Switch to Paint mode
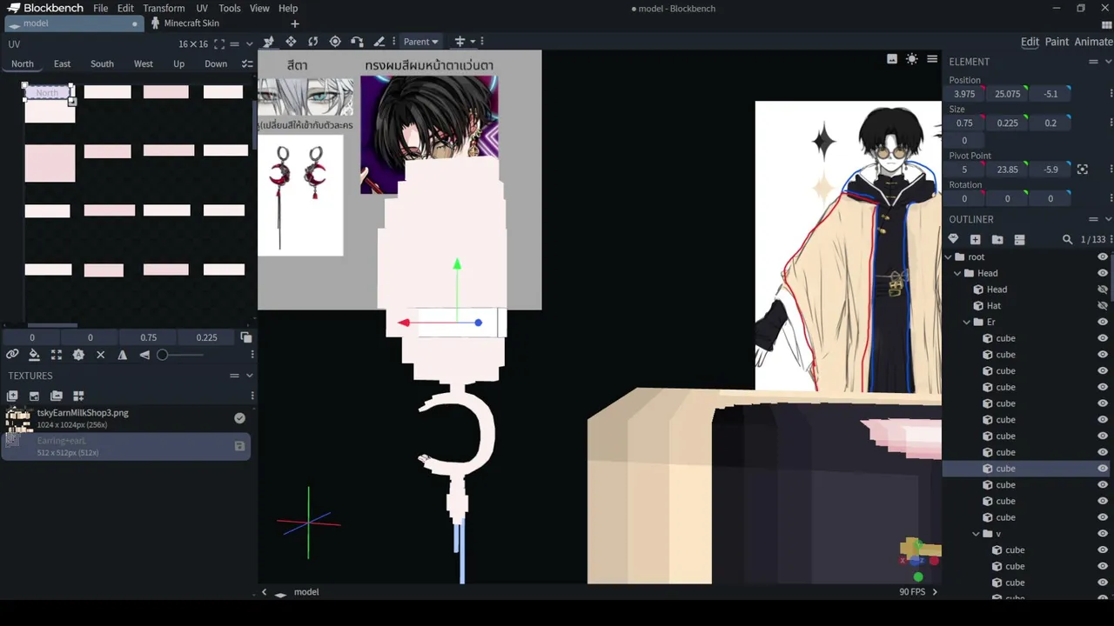This screenshot has width=1114, height=626. click(1057, 42)
